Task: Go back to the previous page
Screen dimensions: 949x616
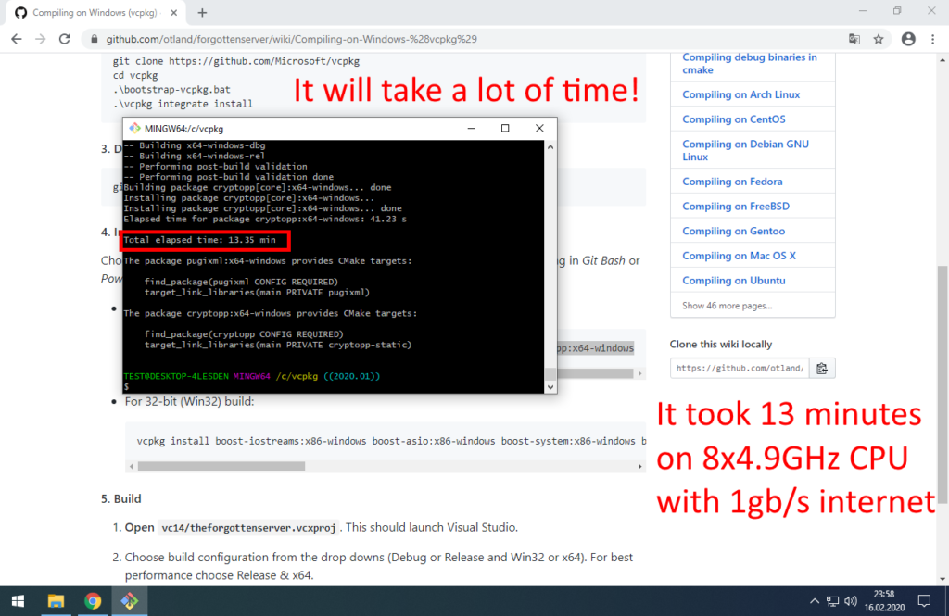Action: click(x=17, y=39)
